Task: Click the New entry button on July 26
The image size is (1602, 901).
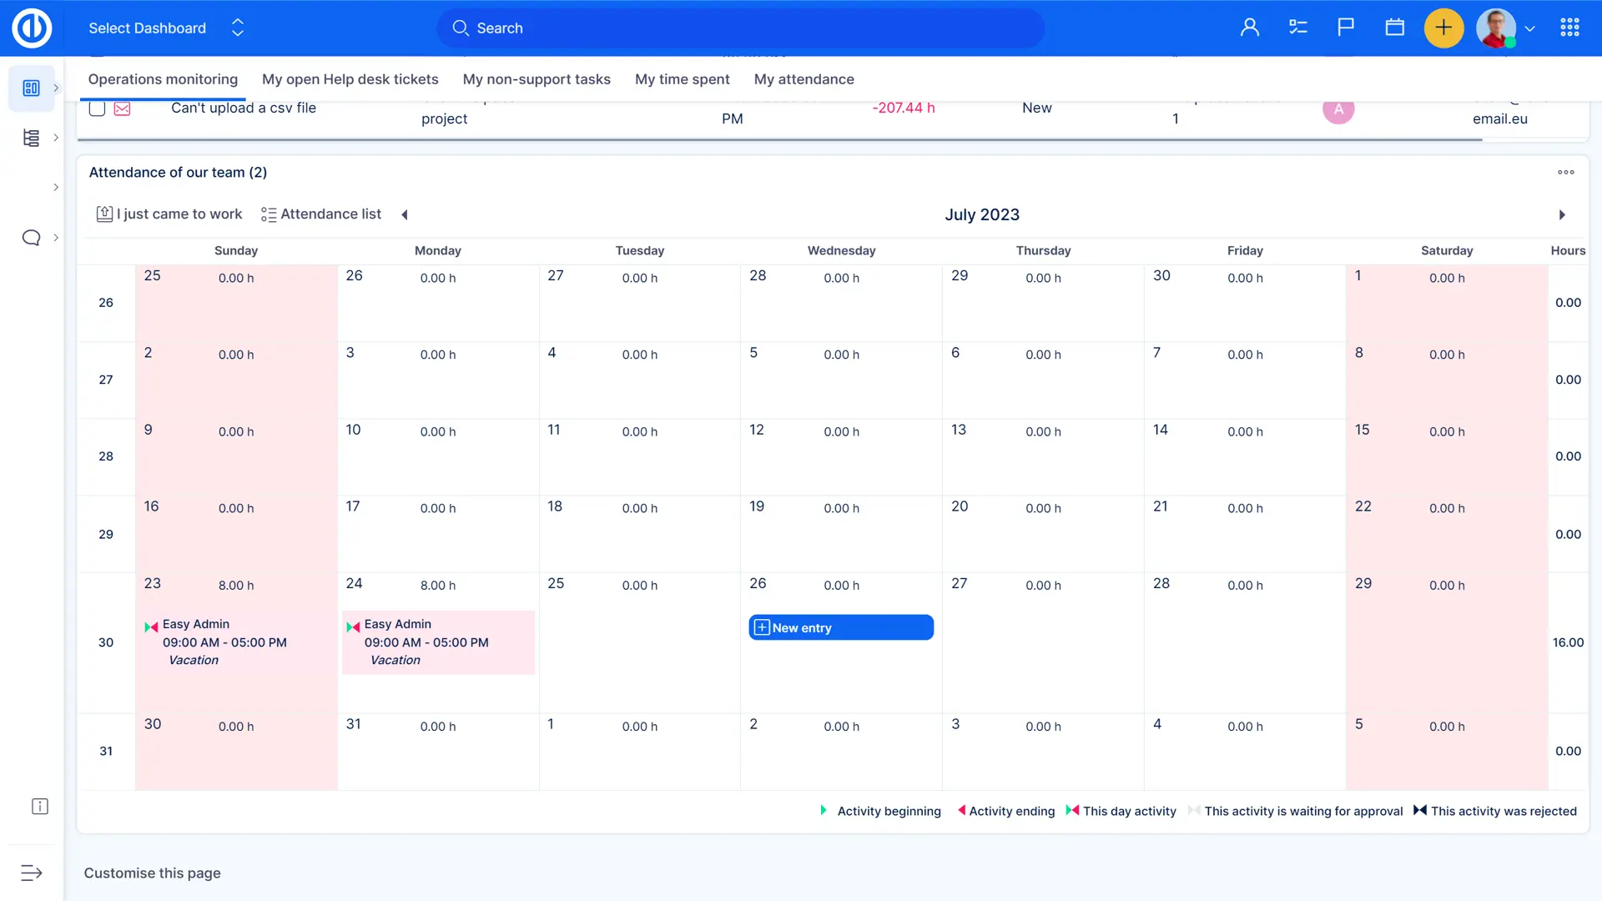Action: [840, 627]
